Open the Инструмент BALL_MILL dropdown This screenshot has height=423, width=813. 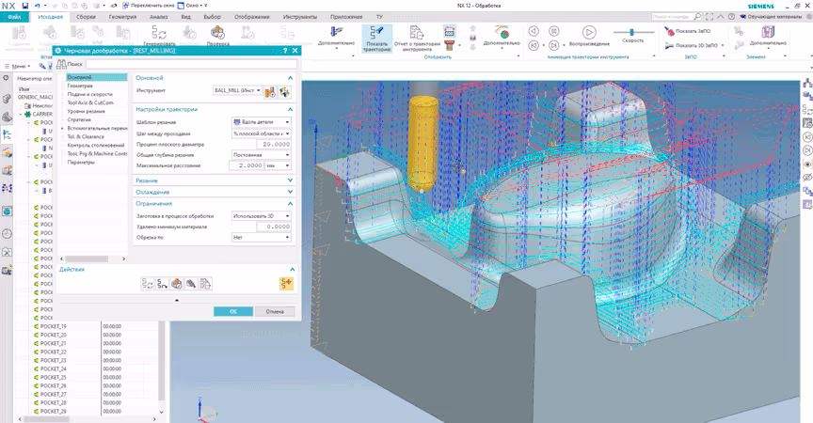[x=237, y=90]
